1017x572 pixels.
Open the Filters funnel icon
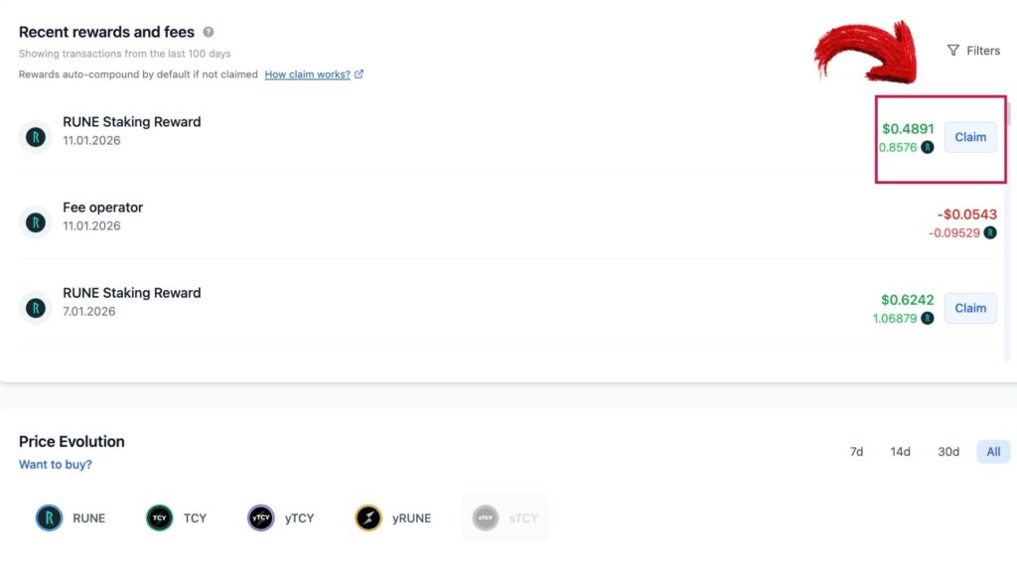[952, 51]
